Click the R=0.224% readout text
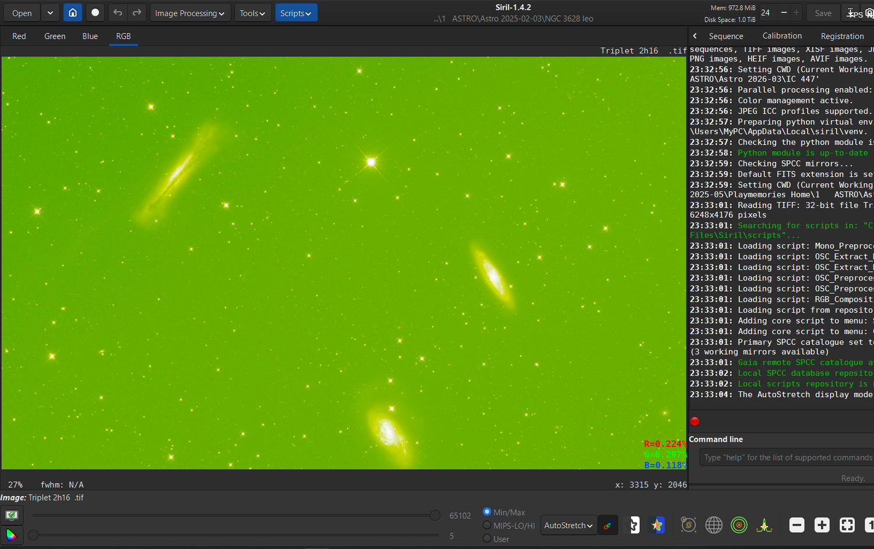The height and width of the screenshot is (549, 874). coord(665,444)
